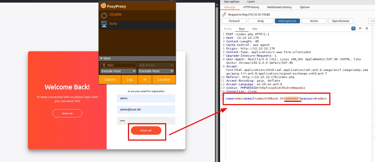The image size is (375, 162).
Task: Switch to the HTTP history tab
Action: click(x=251, y=7)
